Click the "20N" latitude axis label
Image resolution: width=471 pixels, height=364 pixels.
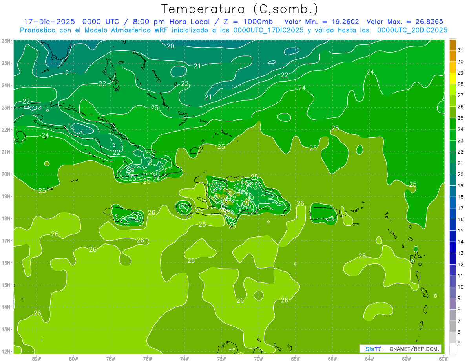coord(6,174)
